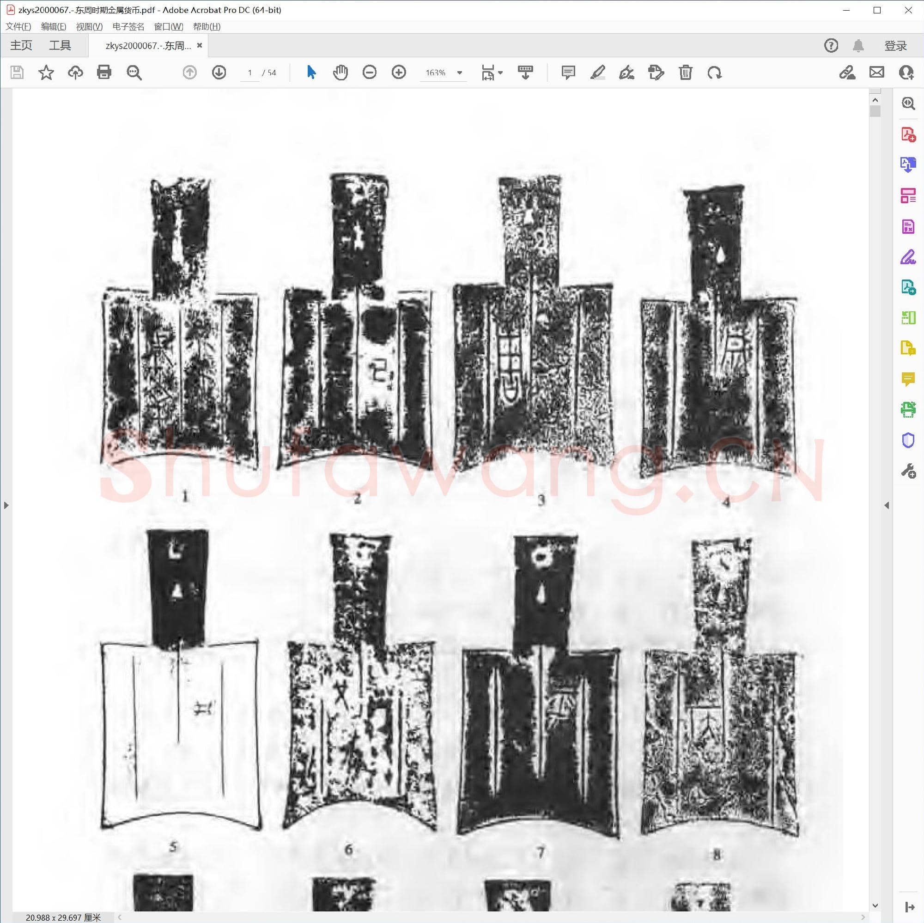Go to next page arrow

click(219, 73)
